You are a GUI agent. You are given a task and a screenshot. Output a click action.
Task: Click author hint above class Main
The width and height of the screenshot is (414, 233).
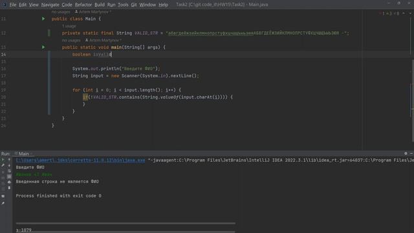click(x=93, y=12)
